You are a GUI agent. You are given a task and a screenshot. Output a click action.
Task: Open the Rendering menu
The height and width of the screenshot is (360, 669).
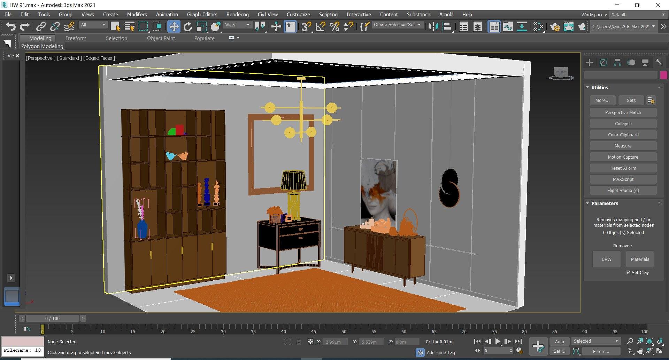click(237, 14)
